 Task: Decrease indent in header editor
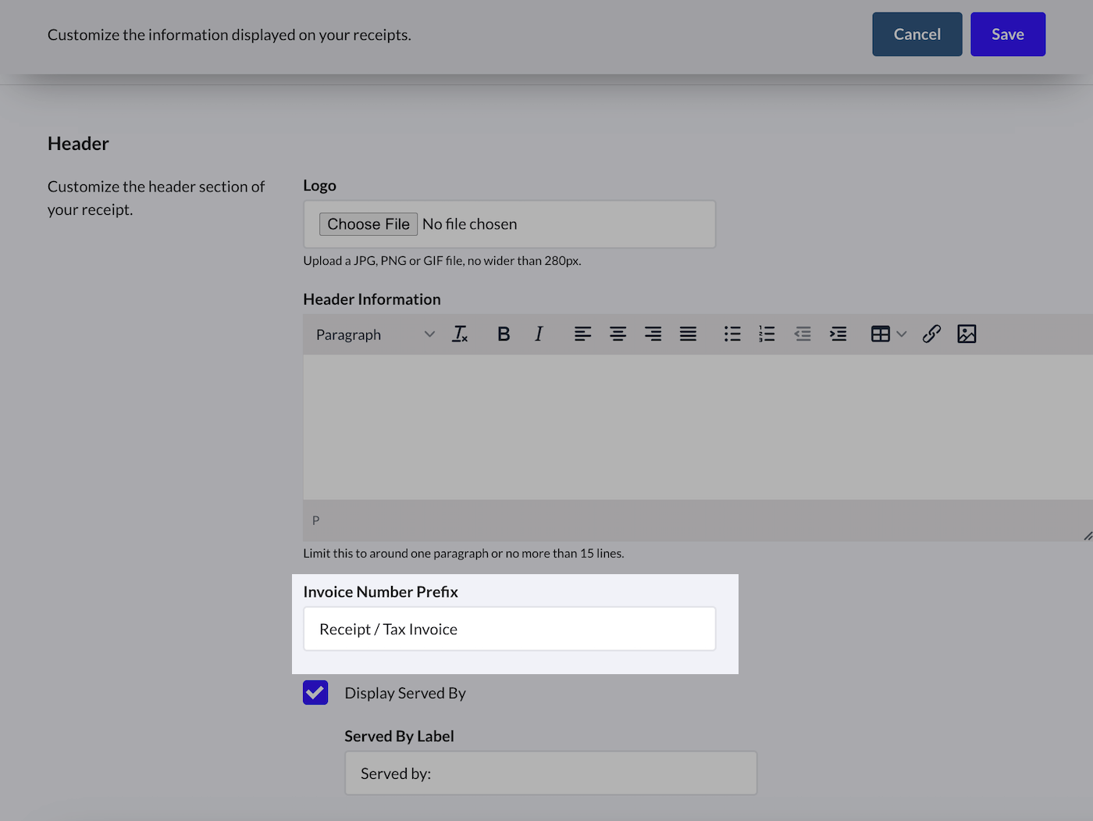click(x=803, y=334)
